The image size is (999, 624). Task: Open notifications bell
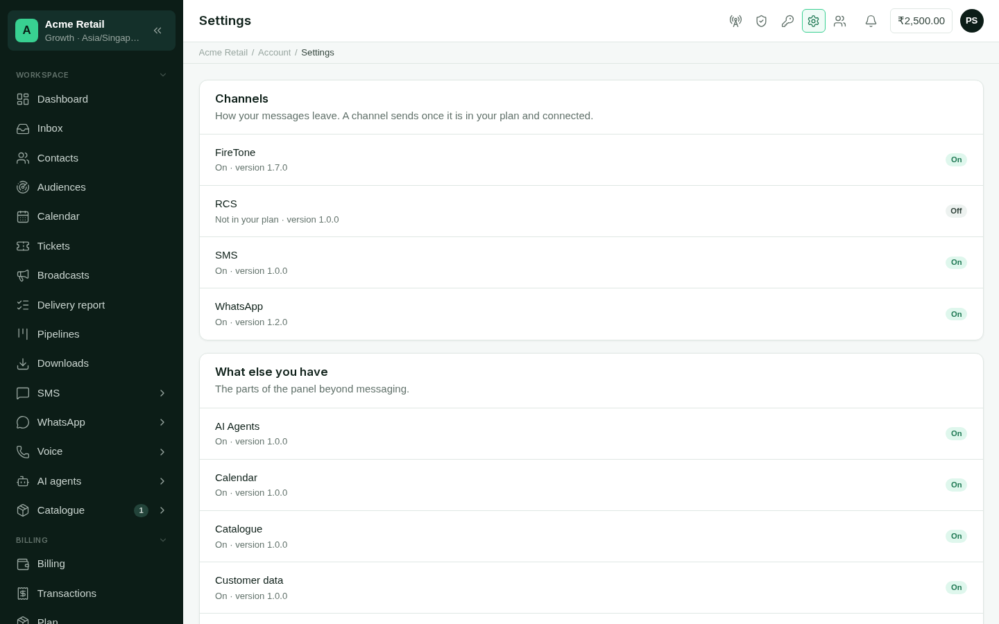click(x=871, y=21)
